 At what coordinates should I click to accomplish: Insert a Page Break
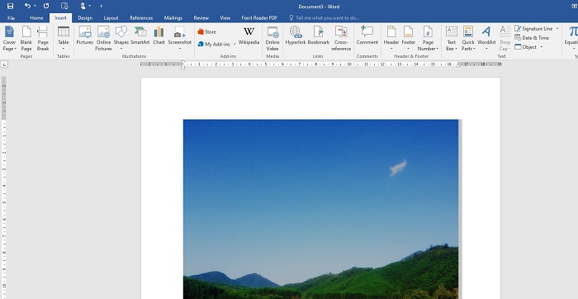pyautogui.click(x=43, y=38)
